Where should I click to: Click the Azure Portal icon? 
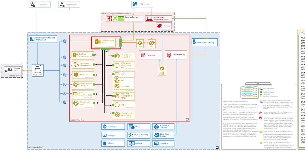coord(156,144)
